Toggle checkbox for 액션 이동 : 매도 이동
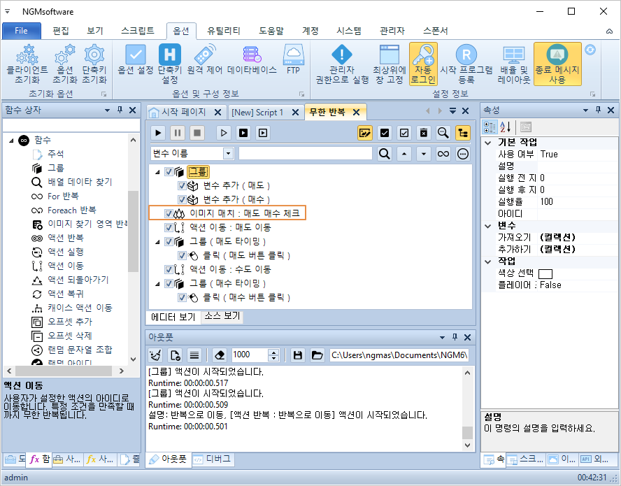The height and width of the screenshot is (486, 621). point(169,228)
